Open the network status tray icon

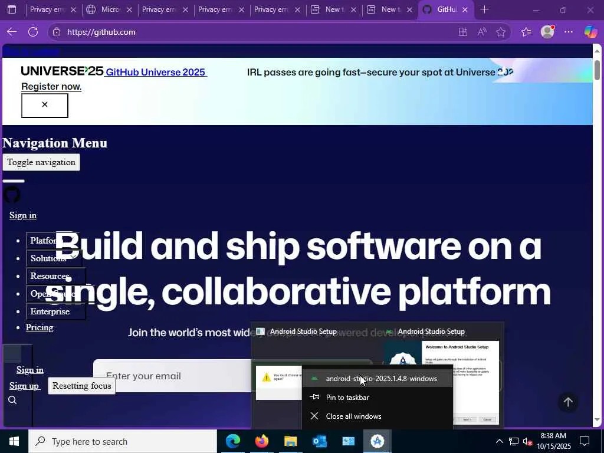click(x=514, y=441)
